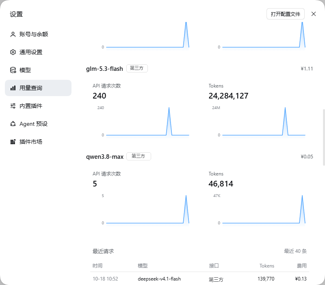Click the vertical scrollbar thumb
The height and width of the screenshot is (285, 325).
pyautogui.click(x=324, y=137)
